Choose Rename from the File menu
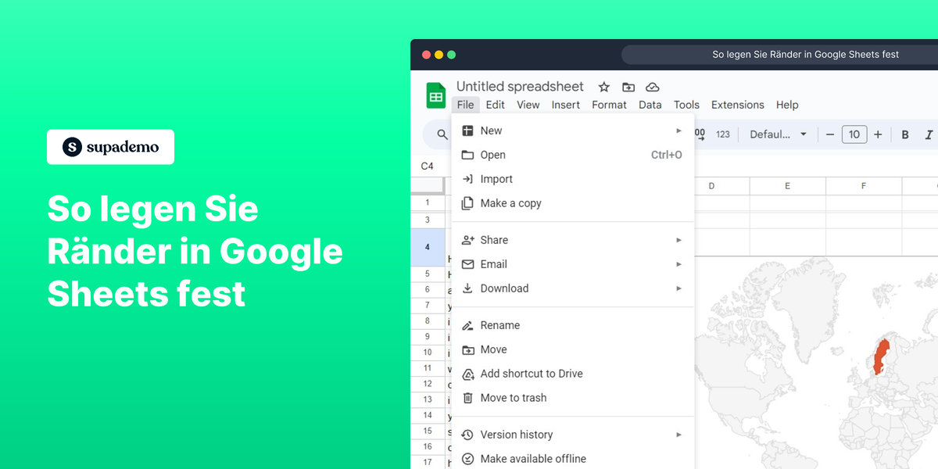This screenshot has width=938, height=469. point(573,325)
